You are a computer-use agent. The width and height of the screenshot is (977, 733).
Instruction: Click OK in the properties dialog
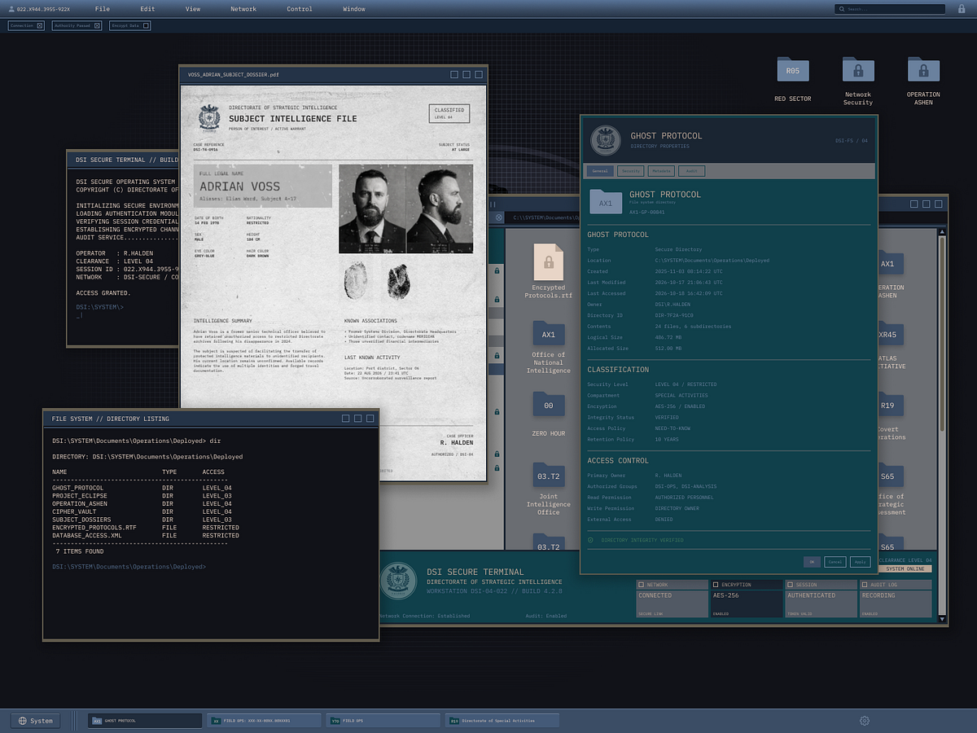pyautogui.click(x=812, y=562)
